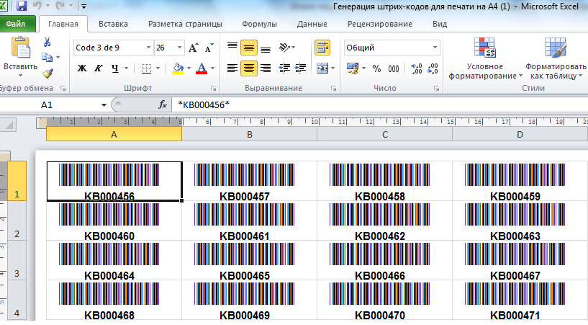Select Align Text Right
The height and width of the screenshot is (325, 588).
[x=266, y=68]
